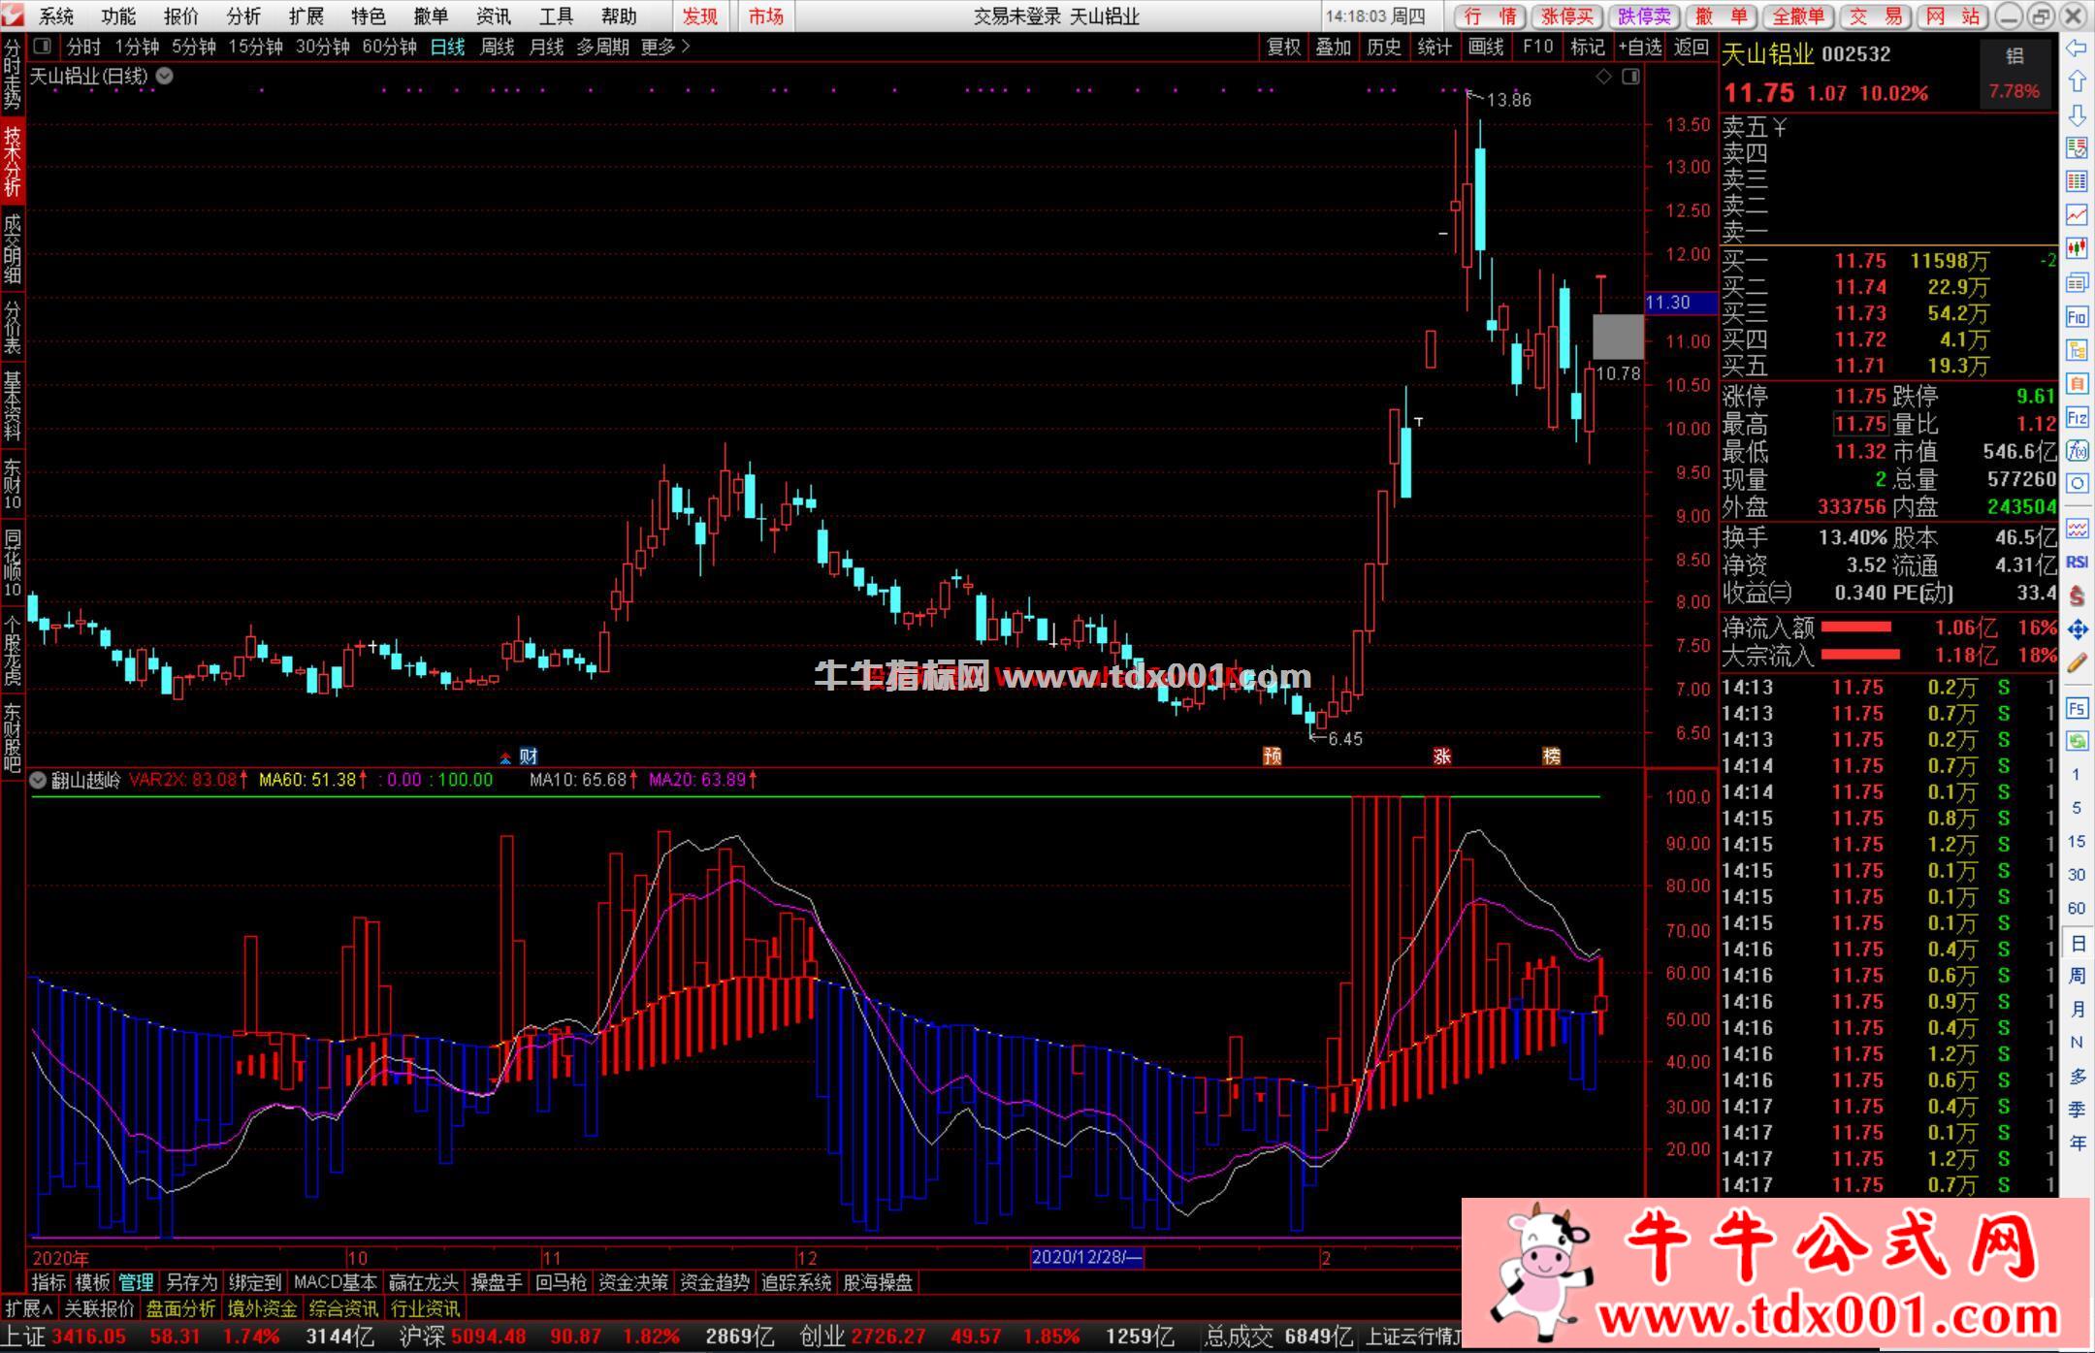Click the 发现 button
This screenshot has height=1353, width=2095.
pyautogui.click(x=700, y=16)
